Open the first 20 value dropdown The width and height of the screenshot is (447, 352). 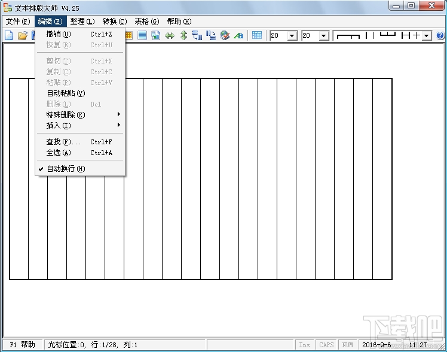[x=292, y=36]
